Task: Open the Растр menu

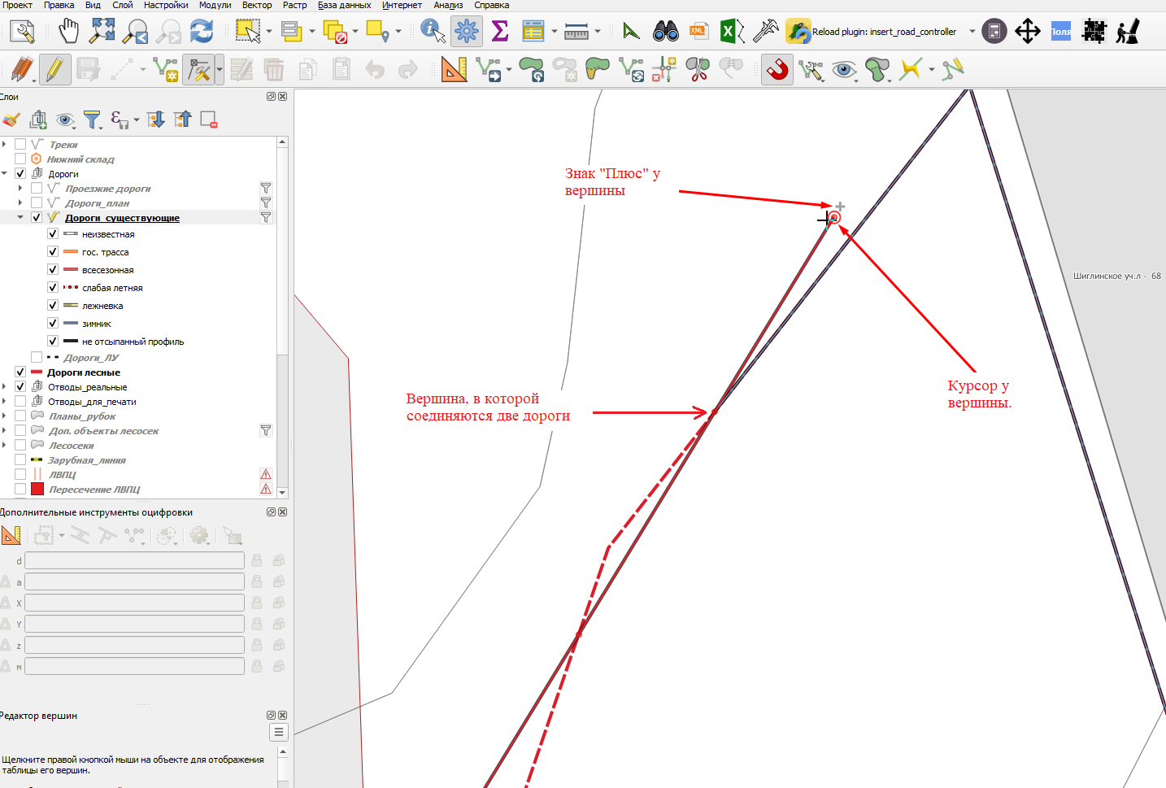Action: (294, 5)
